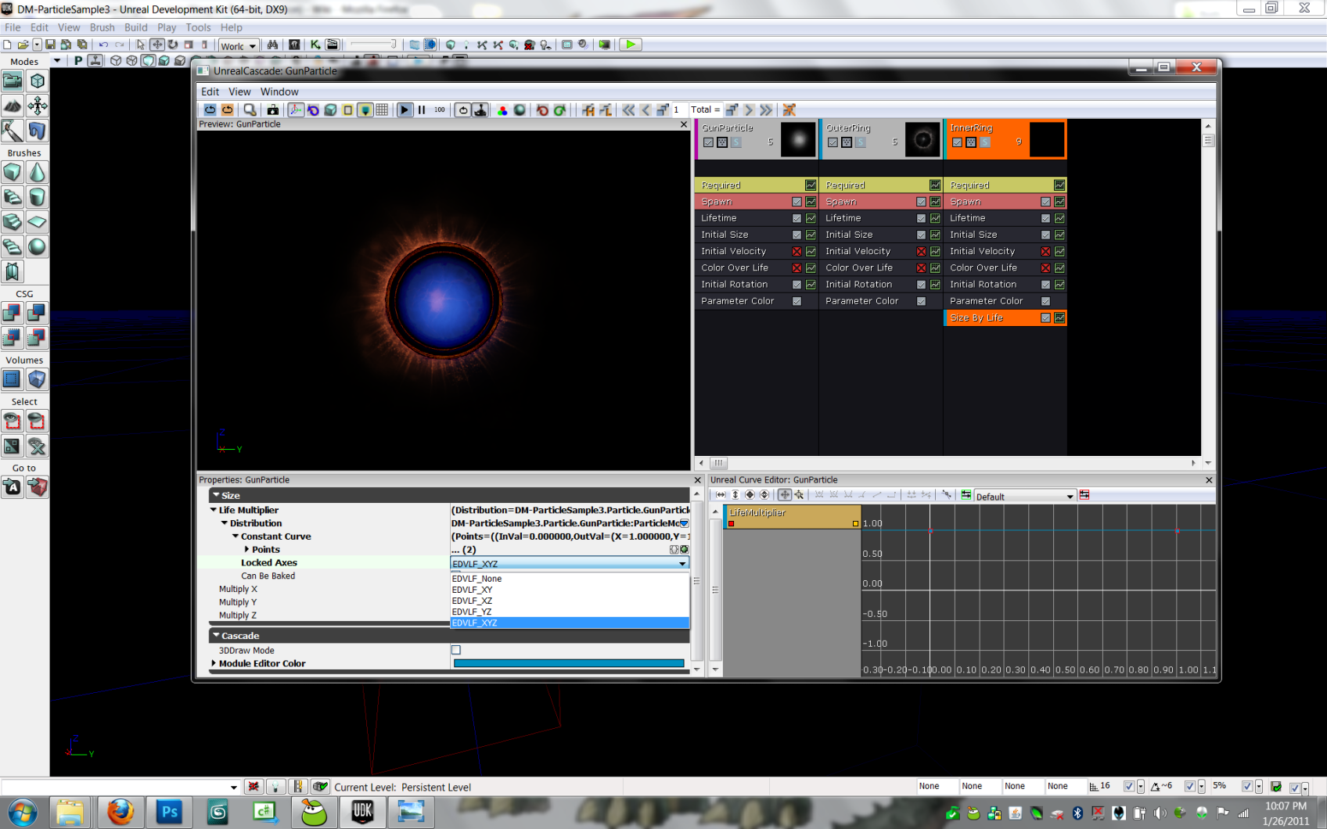
Task: Open Cascade View menu
Action: tap(239, 92)
